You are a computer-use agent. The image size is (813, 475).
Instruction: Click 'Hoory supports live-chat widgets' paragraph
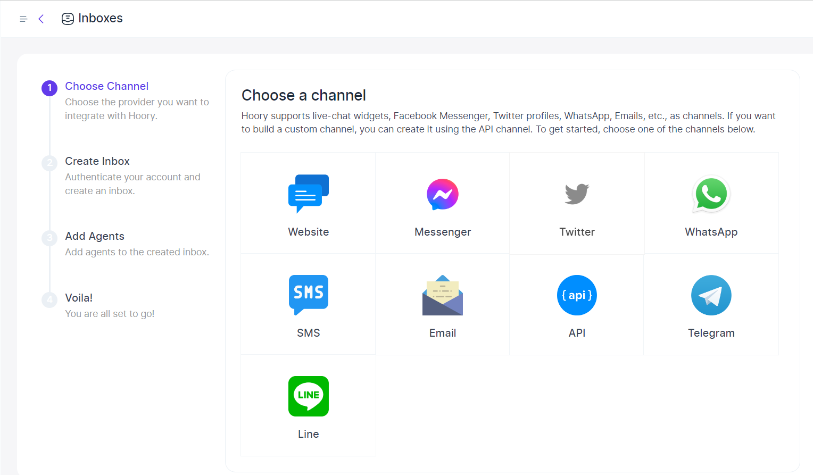pyautogui.click(x=508, y=122)
